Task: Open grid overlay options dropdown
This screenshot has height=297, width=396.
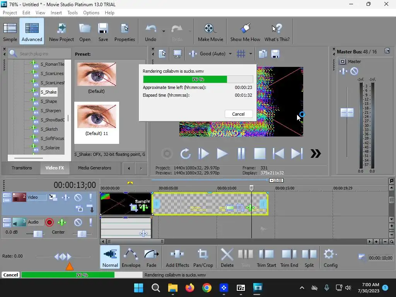Action: pos(251,54)
